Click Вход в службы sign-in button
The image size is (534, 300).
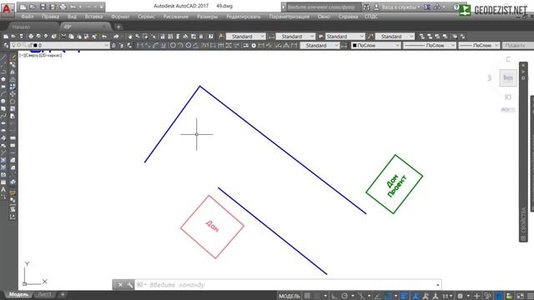click(x=397, y=7)
